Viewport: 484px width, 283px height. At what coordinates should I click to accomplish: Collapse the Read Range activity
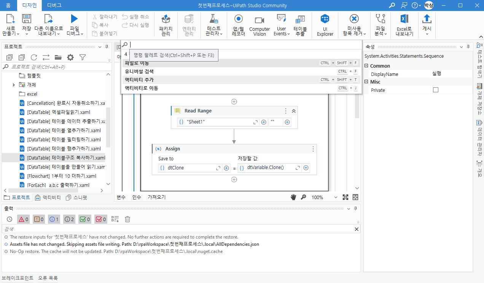coord(294,111)
